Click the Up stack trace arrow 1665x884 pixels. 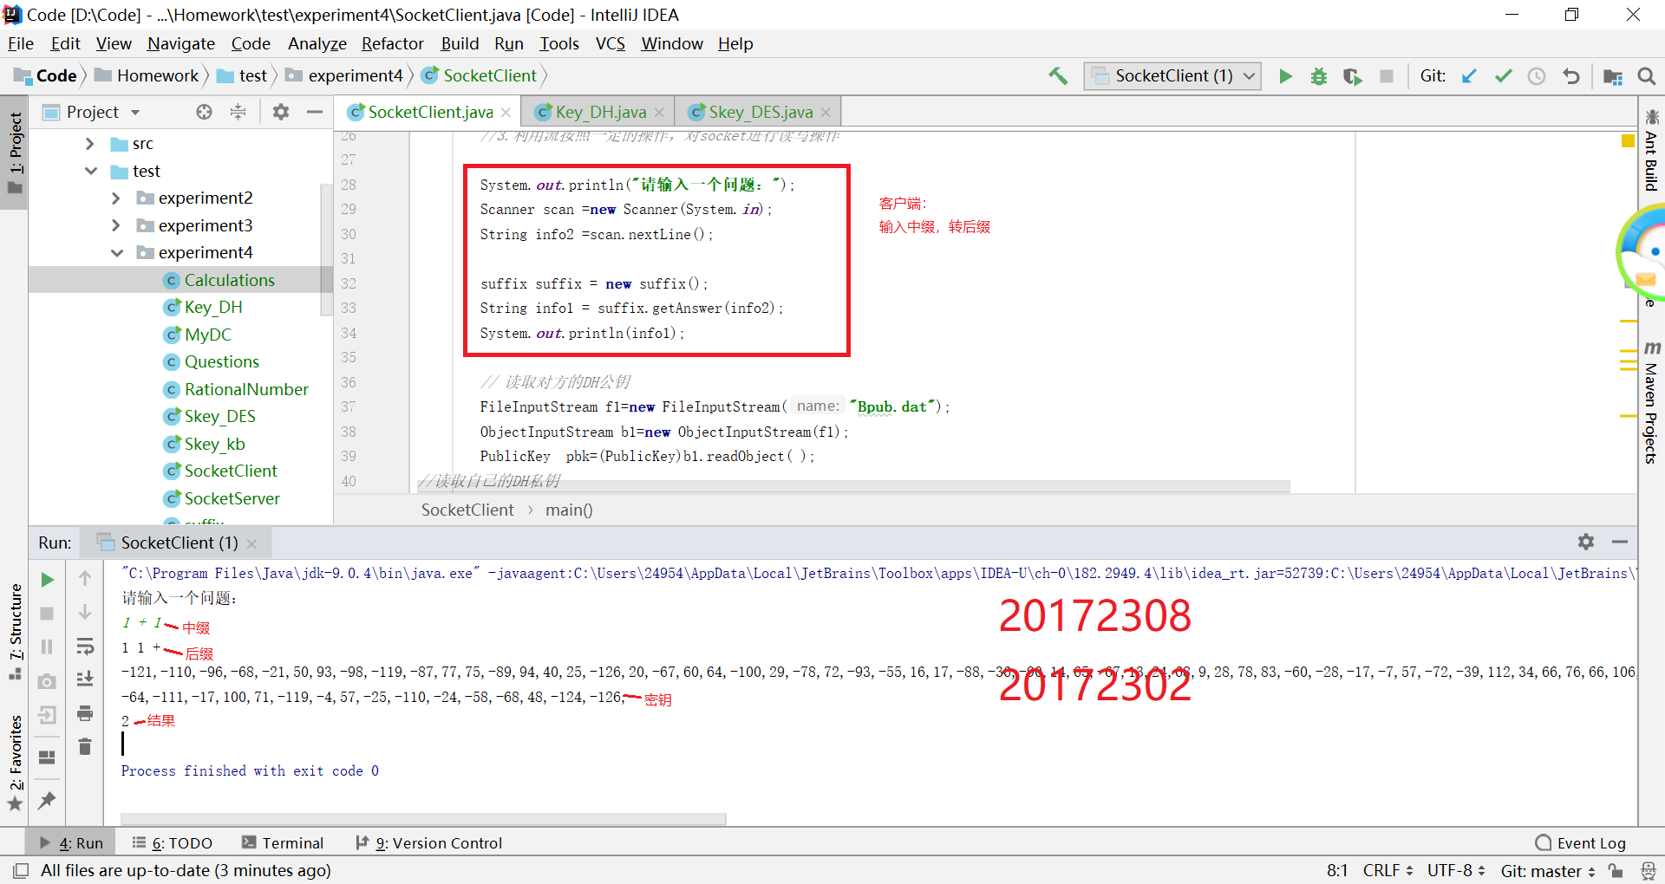(x=85, y=578)
